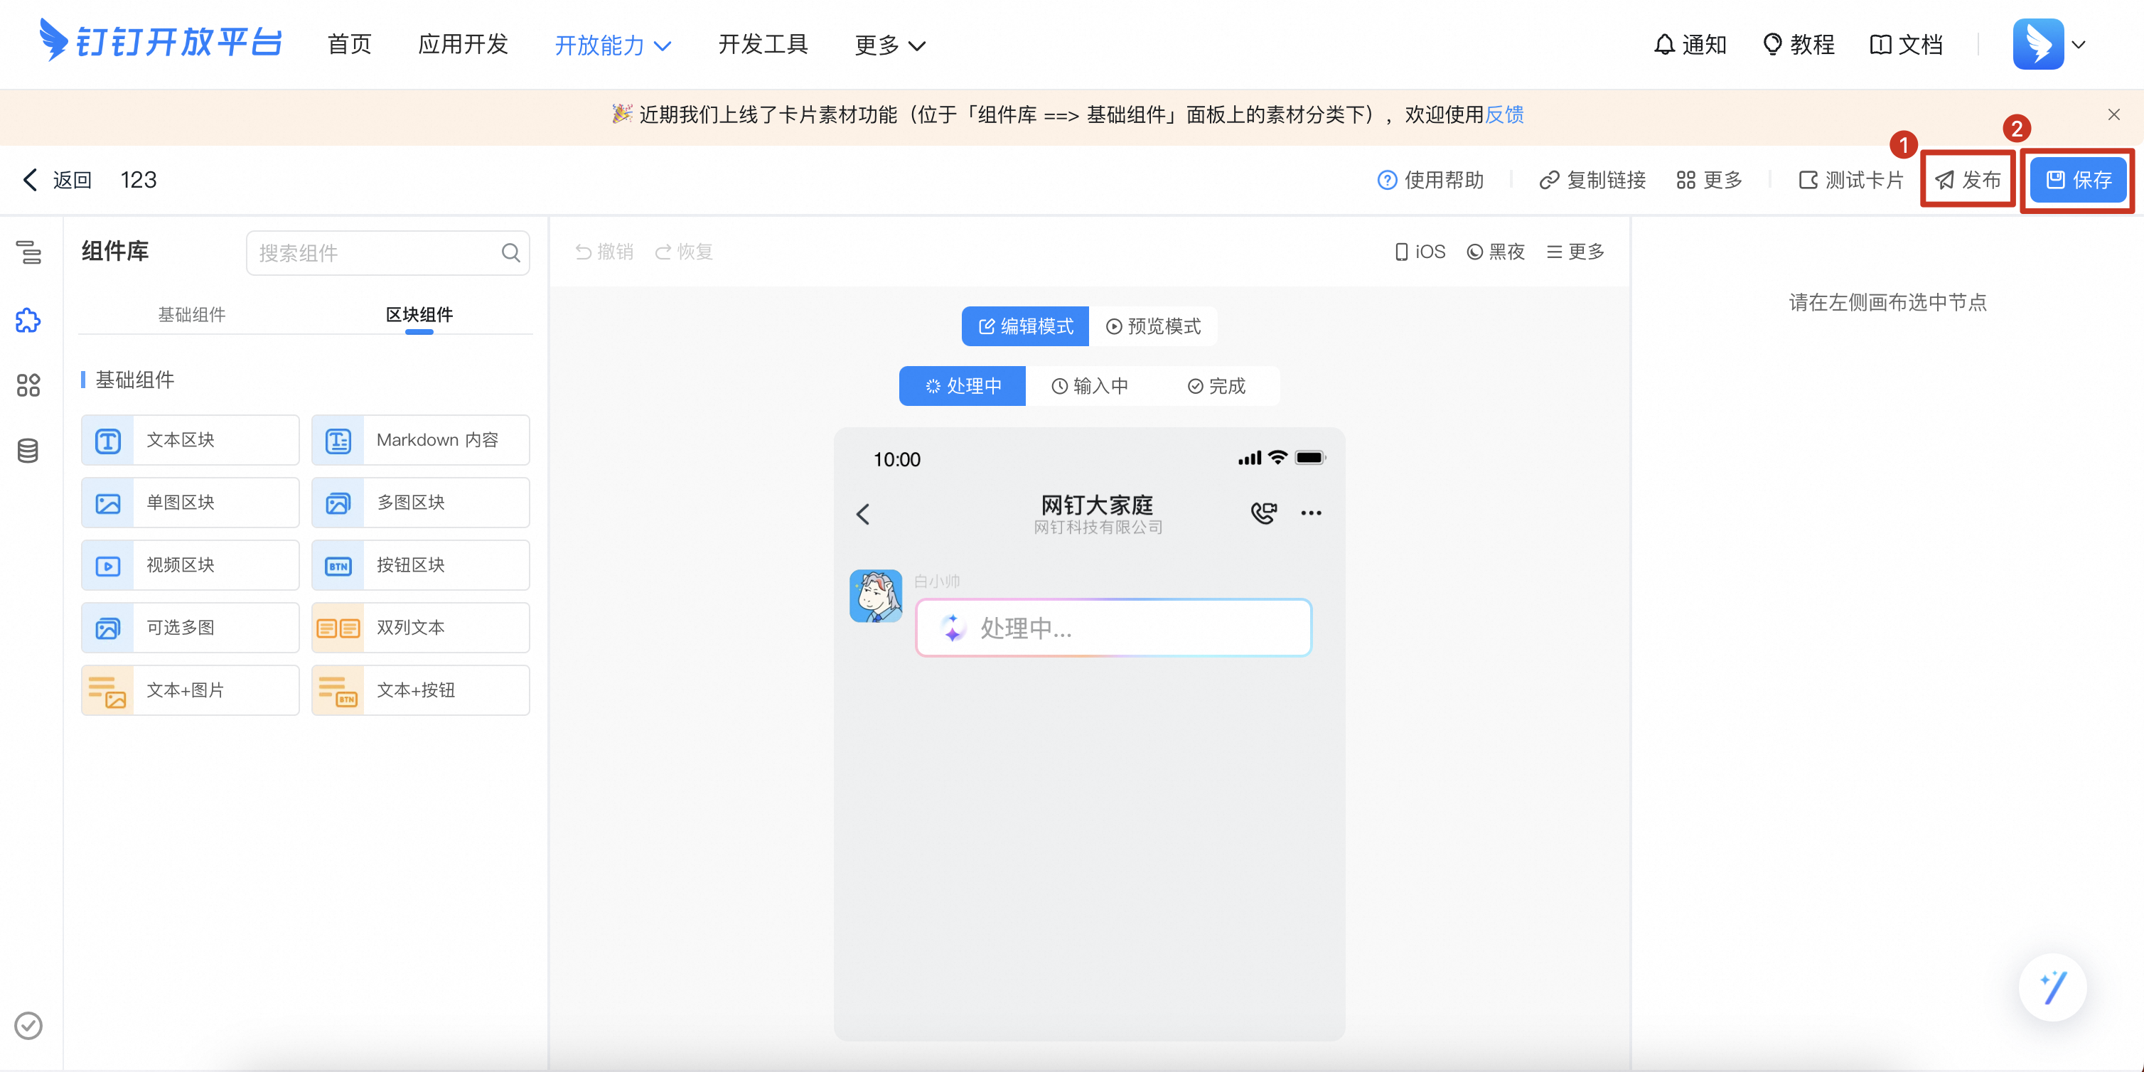
Task: Switch to 编辑模式
Action: (1025, 326)
